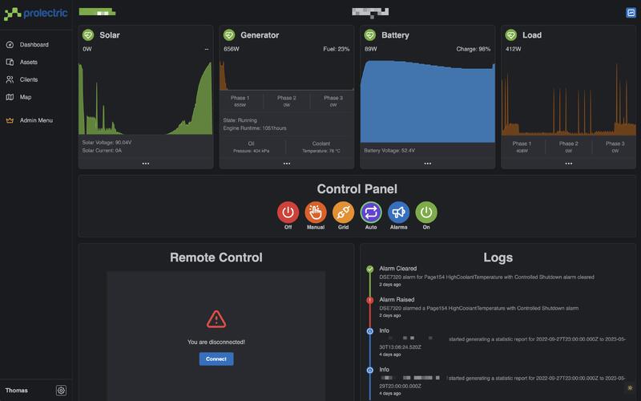
Task: Click the Assets sidebar icon
Action: tap(10, 63)
